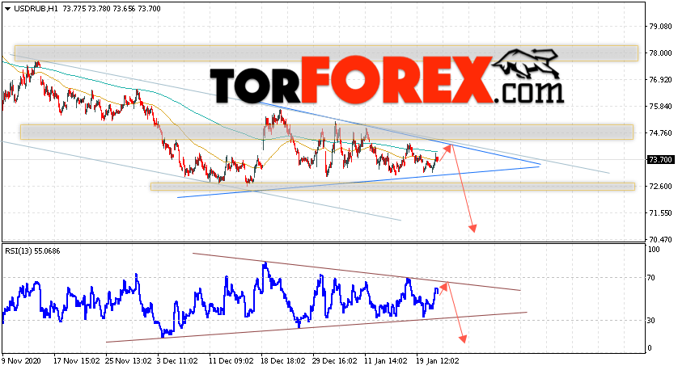
Task: Click the RSI level 70 label
Action: coord(652,278)
